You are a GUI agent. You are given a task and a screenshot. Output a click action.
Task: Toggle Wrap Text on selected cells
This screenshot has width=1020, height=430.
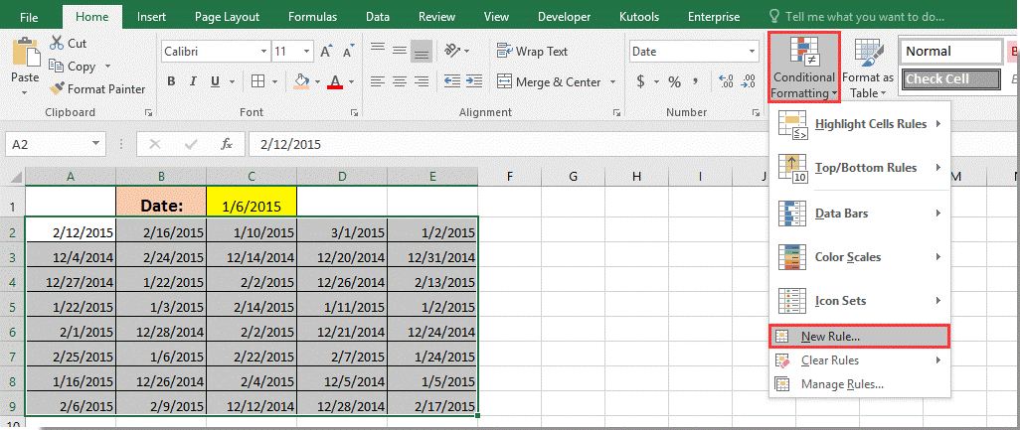point(531,51)
